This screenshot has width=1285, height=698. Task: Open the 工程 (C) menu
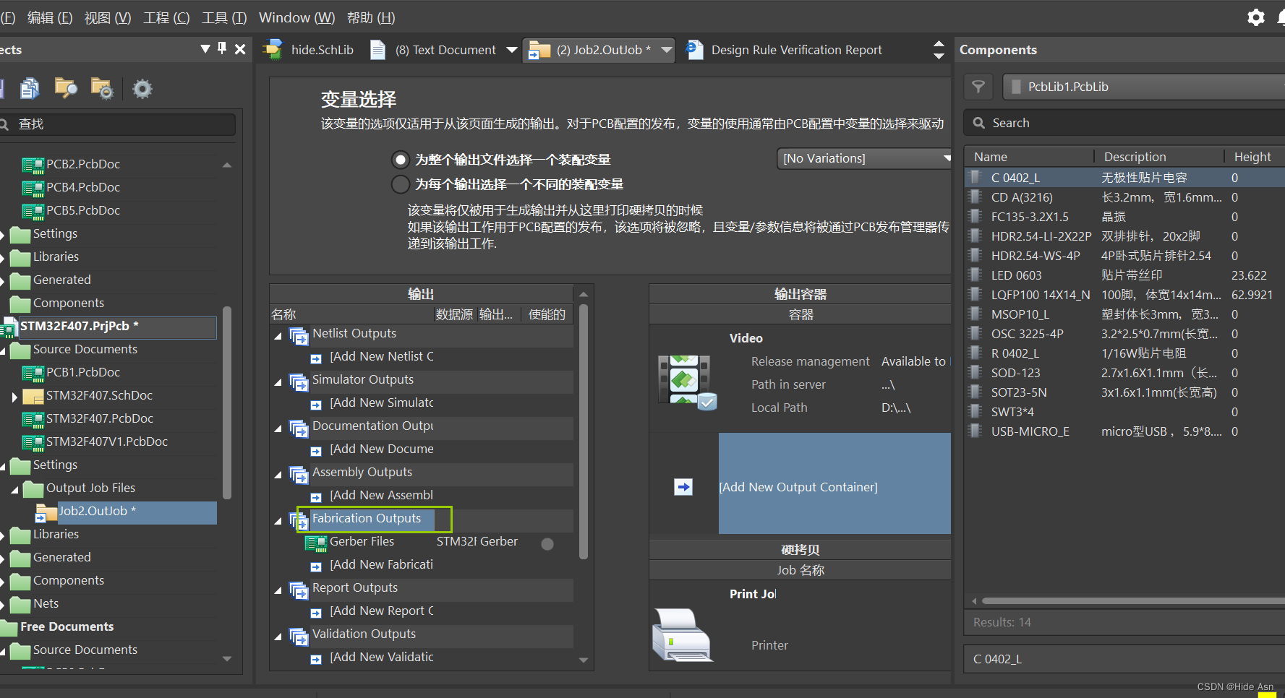(166, 17)
